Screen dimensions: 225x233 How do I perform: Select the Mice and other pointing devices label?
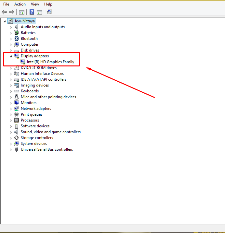(x=48, y=97)
